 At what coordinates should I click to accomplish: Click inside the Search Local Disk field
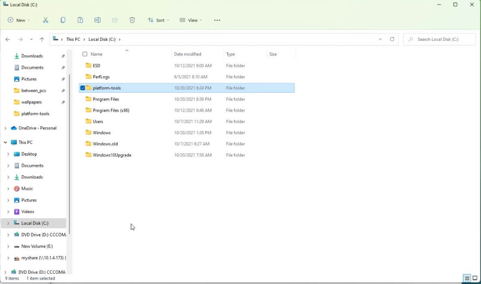(439, 39)
